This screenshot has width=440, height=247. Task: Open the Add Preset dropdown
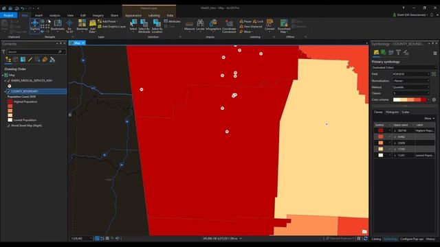pyautogui.click(x=108, y=21)
